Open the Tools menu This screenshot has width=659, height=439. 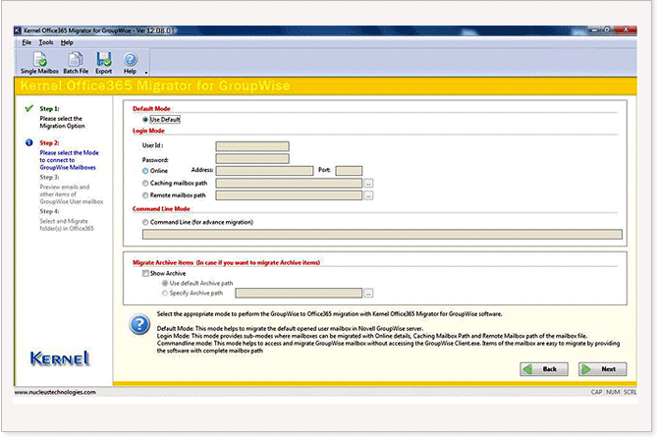coord(46,42)
